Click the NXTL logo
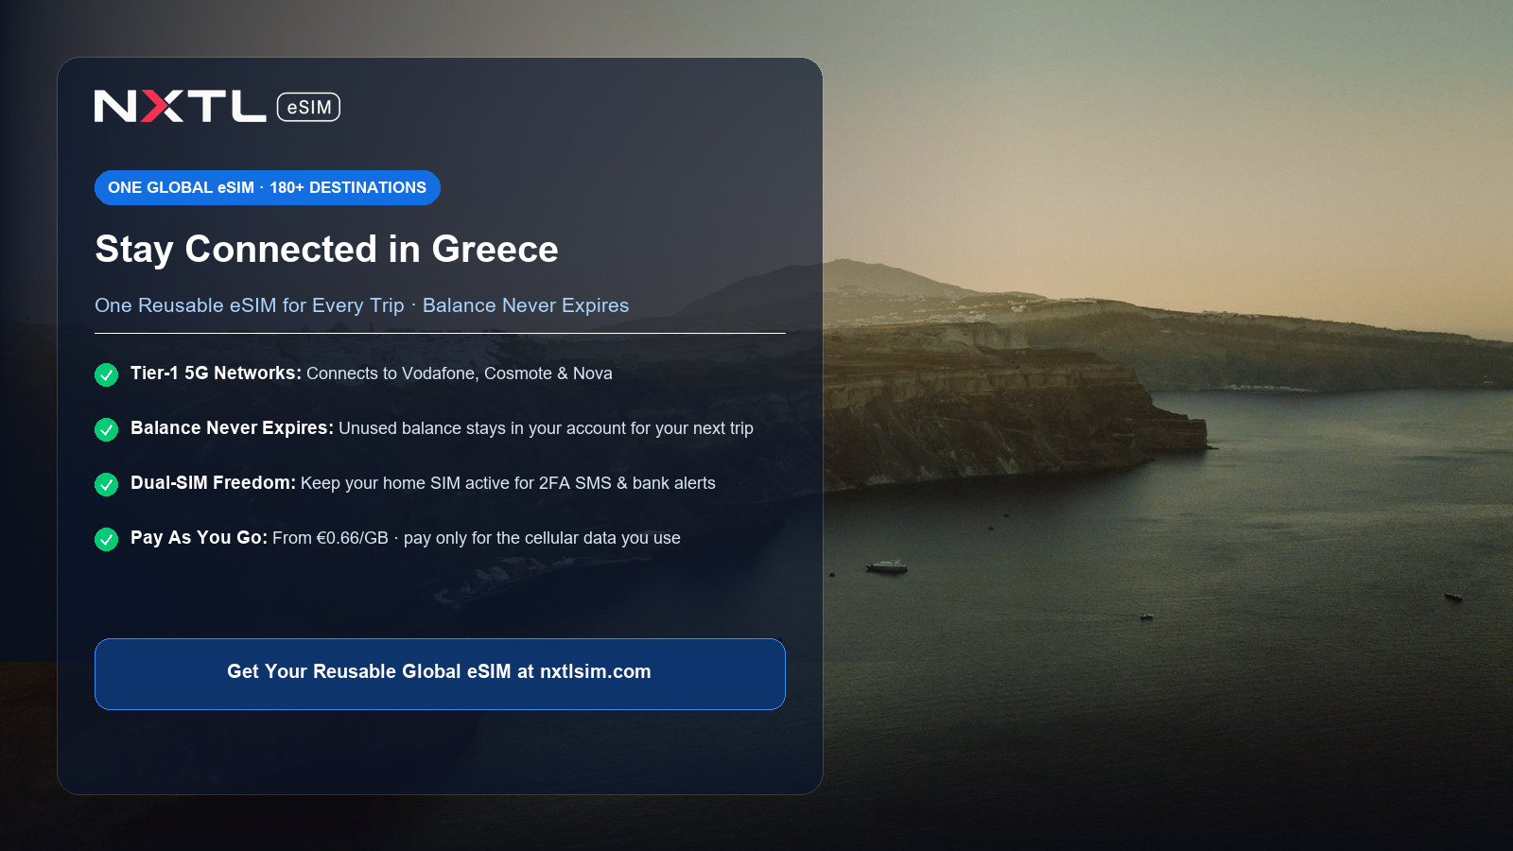This screenshot has height=851, width=1513. coord(181,107)
